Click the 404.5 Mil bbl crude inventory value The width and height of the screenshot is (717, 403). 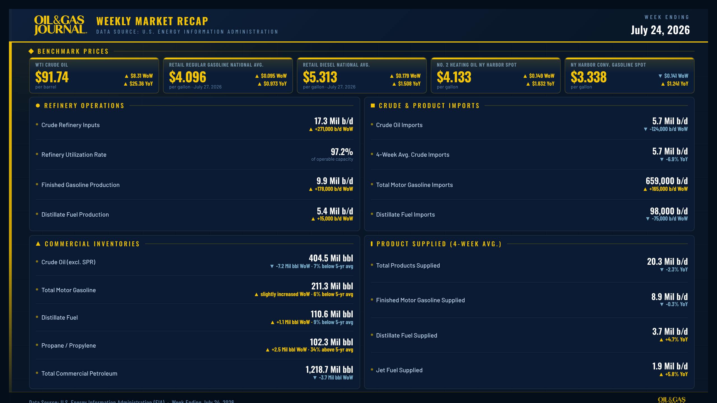pyautogui.click(x=331, y=258)
